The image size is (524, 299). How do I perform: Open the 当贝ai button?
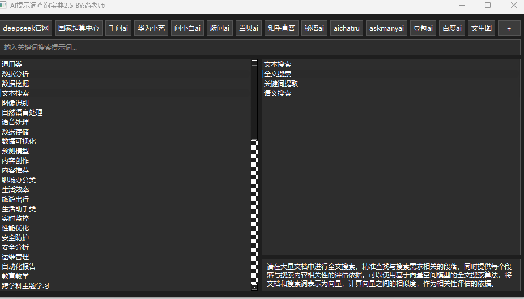pos(249,28)
